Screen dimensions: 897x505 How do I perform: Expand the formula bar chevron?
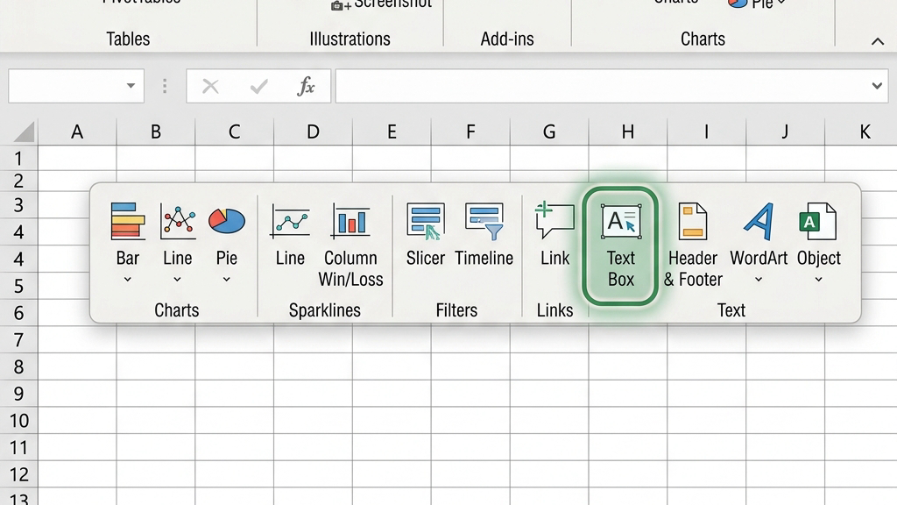coord(877,86)
